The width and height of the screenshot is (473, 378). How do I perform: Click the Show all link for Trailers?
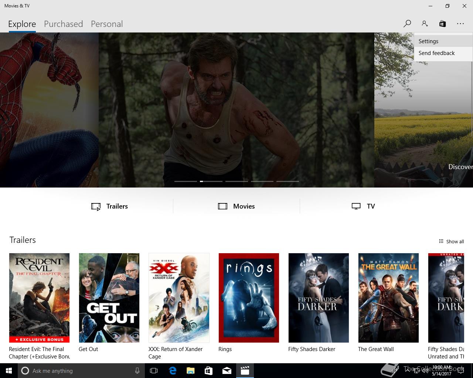click(x=455, y=241)
